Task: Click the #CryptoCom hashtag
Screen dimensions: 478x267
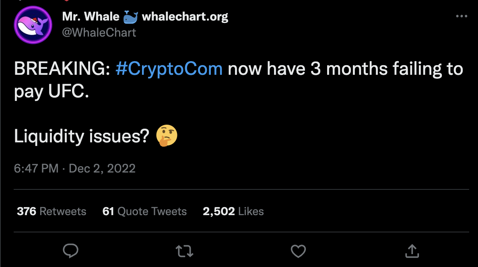Action: [169, 69]
